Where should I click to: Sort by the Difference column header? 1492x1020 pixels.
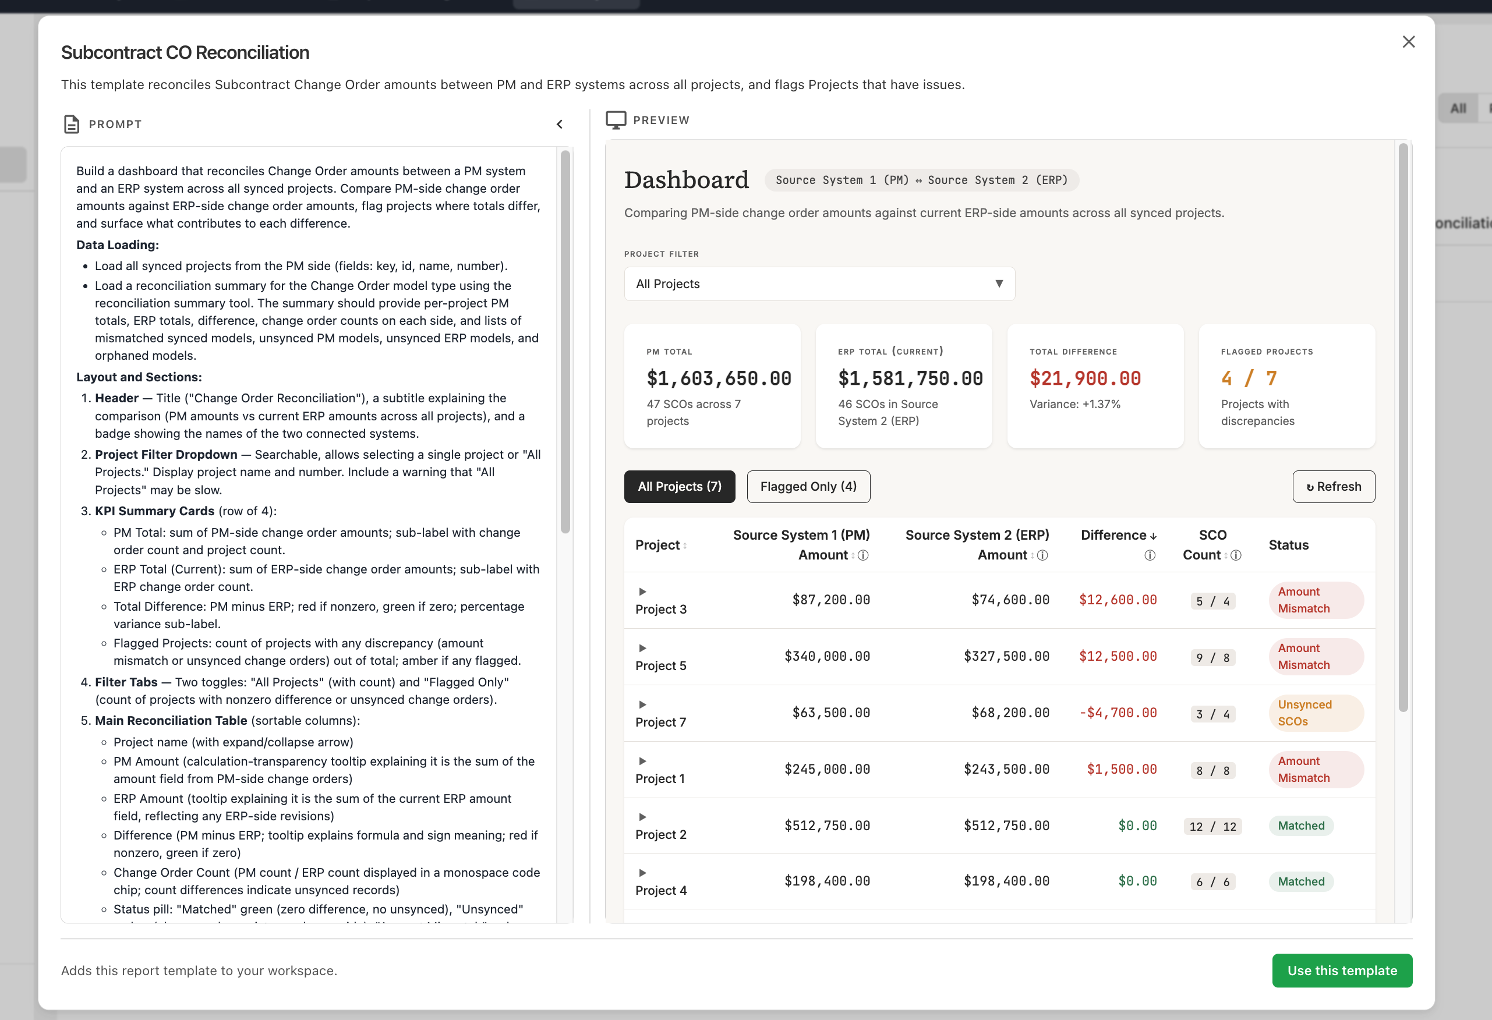[1118, 536]
